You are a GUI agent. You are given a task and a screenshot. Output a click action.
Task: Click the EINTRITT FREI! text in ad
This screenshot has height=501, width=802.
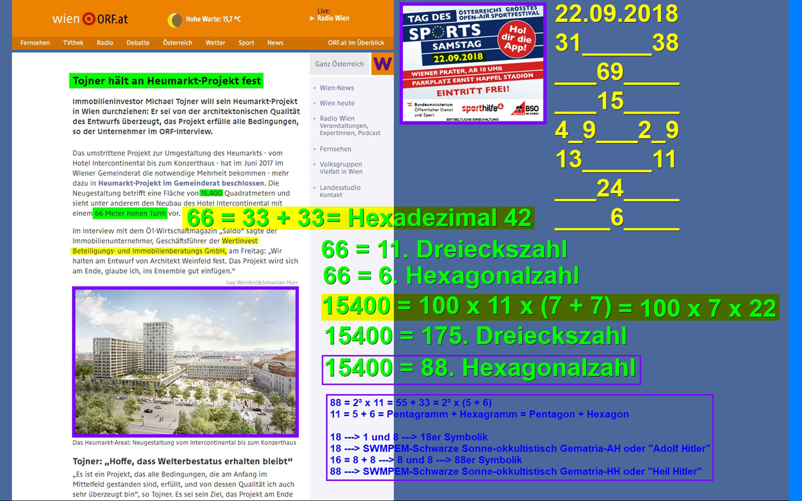(x=473, y=92)
